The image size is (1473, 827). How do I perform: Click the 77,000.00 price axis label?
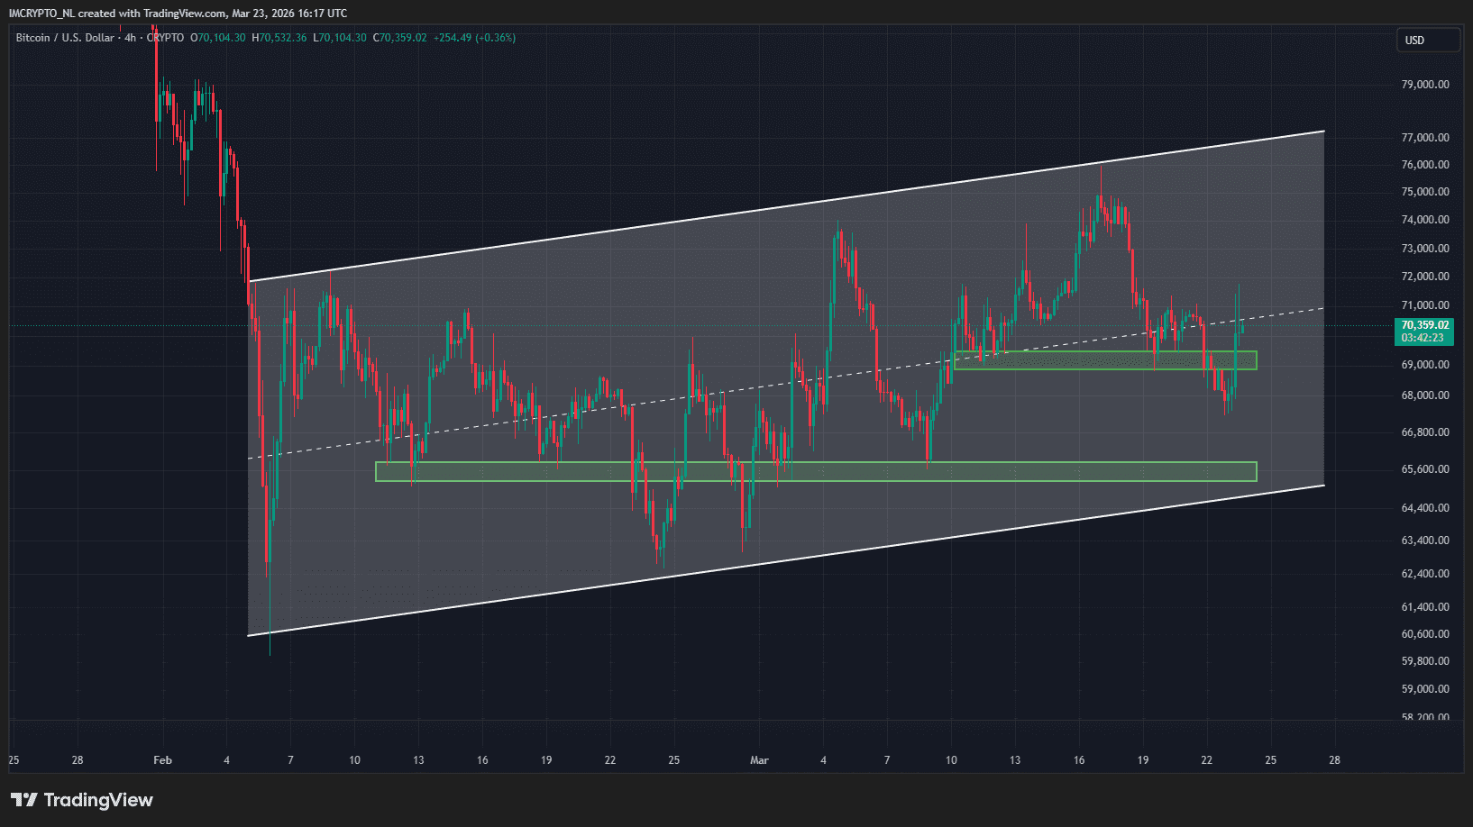click(1425, 138)
